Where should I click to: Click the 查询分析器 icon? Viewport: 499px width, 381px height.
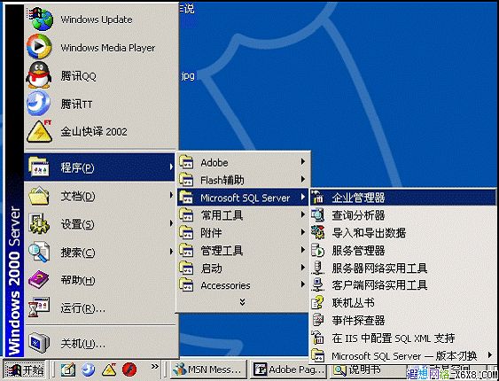(317, 215)
